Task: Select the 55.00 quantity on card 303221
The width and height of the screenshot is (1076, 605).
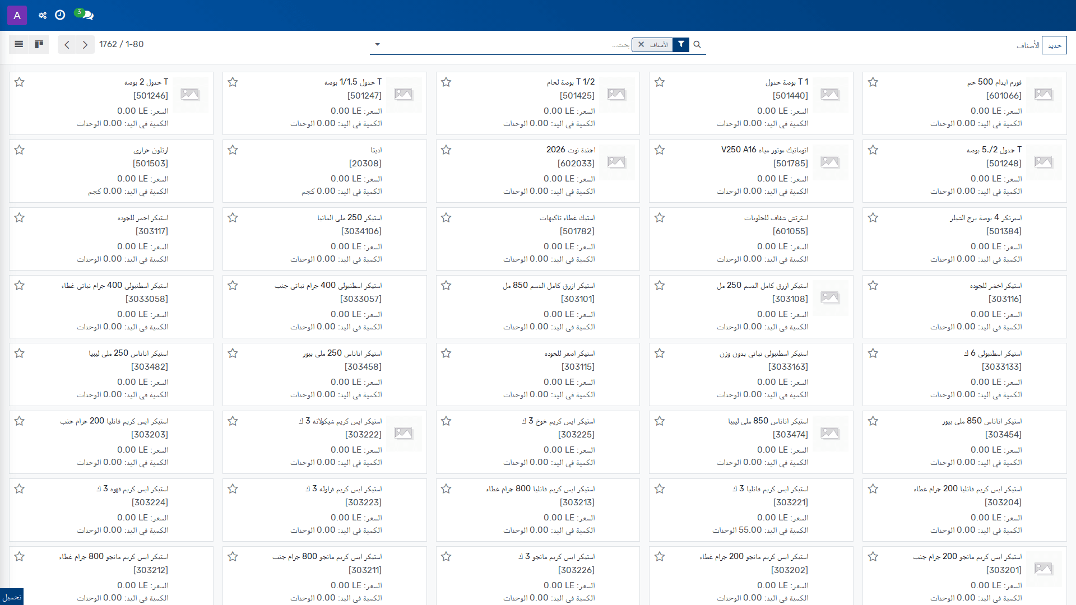Action: tap(750, 530)
